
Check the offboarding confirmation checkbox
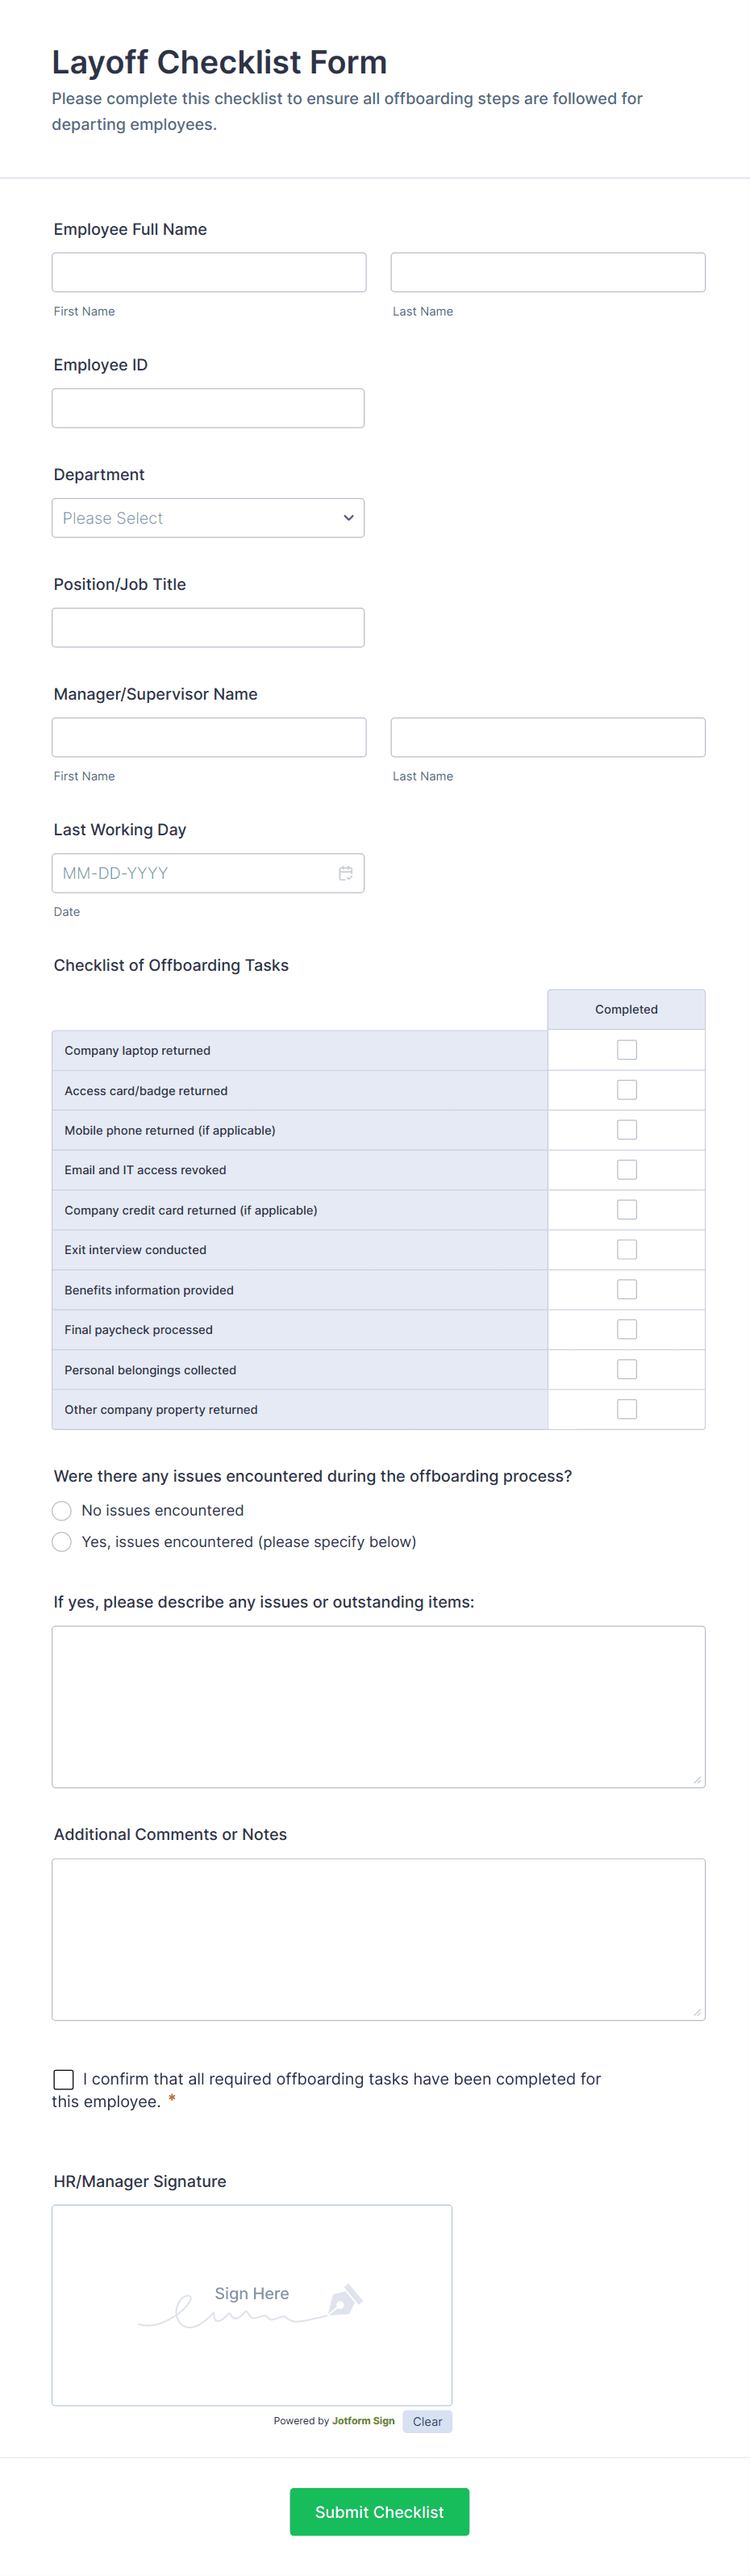[x=64, y=2079]
